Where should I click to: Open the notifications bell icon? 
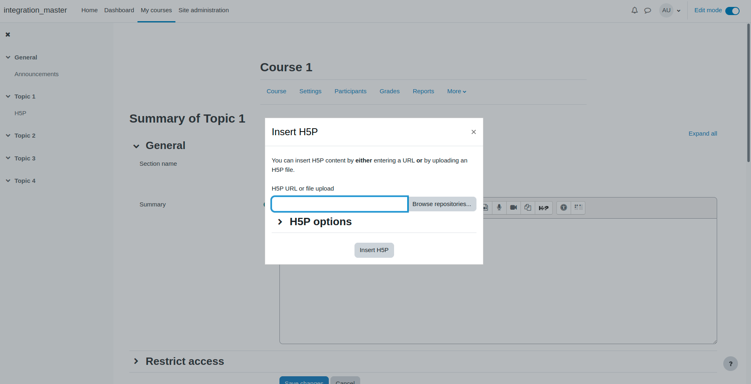[x=634, y=11]
